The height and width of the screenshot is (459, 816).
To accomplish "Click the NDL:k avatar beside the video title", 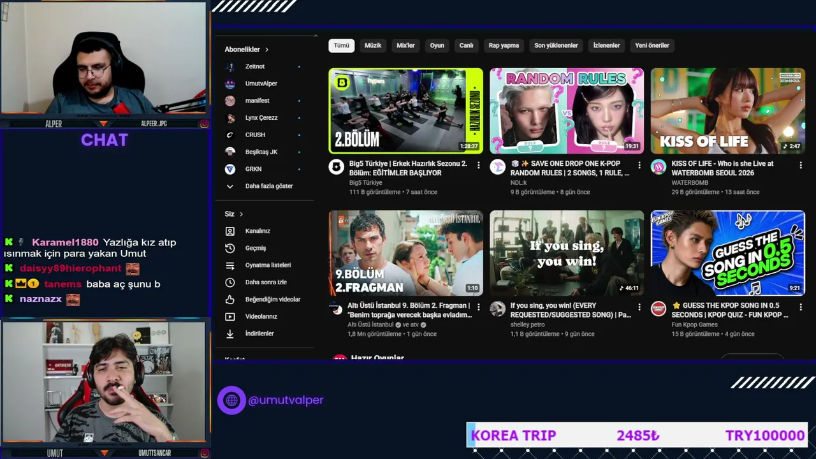I will click(497, 167).
